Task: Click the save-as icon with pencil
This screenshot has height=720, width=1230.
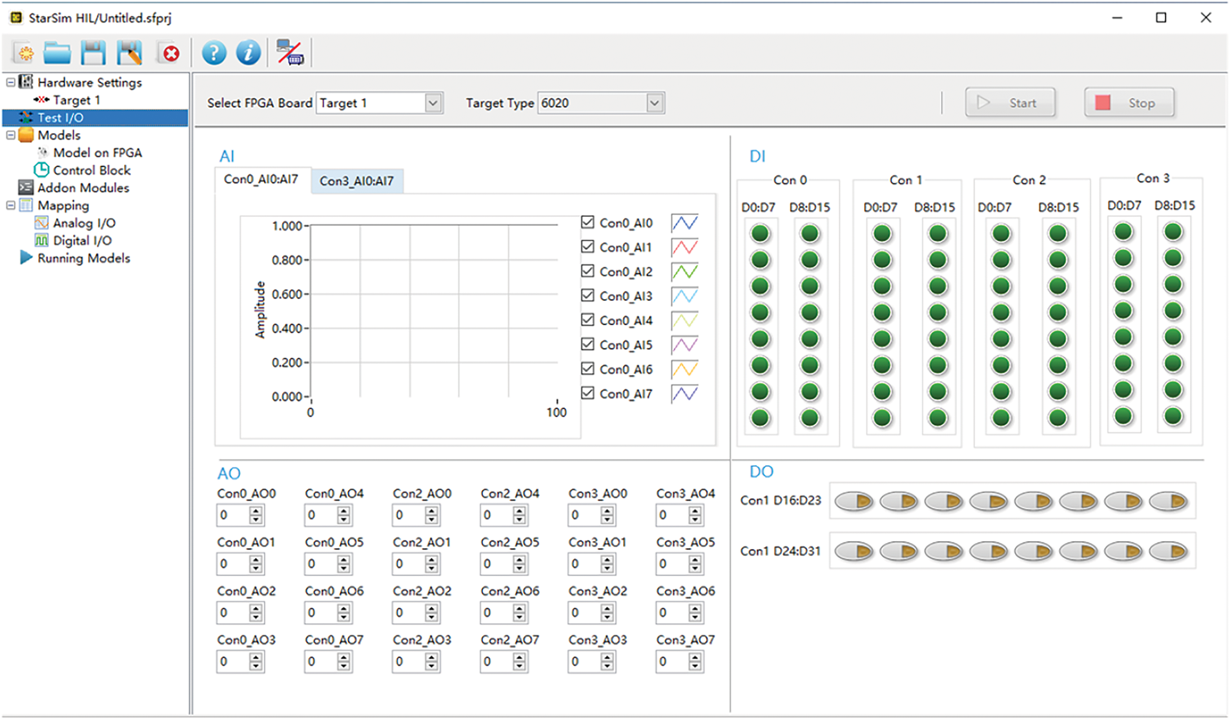Action: 130,53
